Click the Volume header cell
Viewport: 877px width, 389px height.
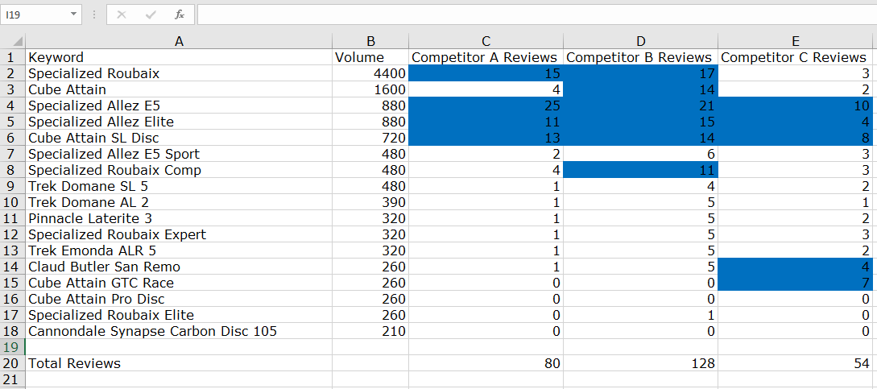(370, 57)
